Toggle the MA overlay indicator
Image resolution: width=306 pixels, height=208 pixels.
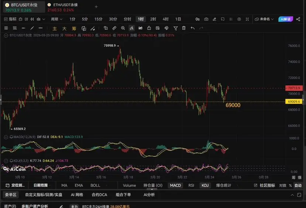(x=64, y=186)
